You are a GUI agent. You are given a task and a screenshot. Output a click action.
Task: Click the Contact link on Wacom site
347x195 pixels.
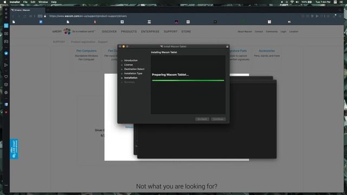pyautogui.click(x=259, y=31)
